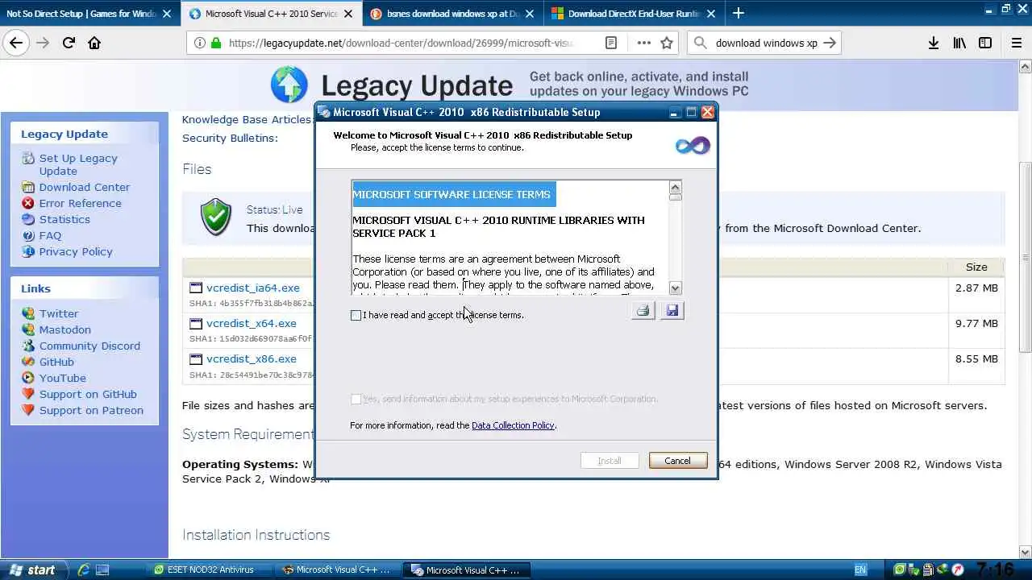
Task: Click the 'Status: Live' text
Action: (x=275, y=209)
